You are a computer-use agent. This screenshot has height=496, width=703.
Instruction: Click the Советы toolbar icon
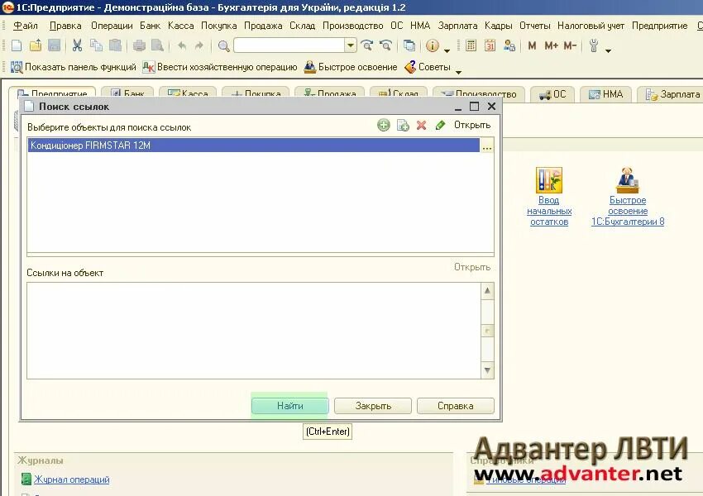(x=411, y=67)
